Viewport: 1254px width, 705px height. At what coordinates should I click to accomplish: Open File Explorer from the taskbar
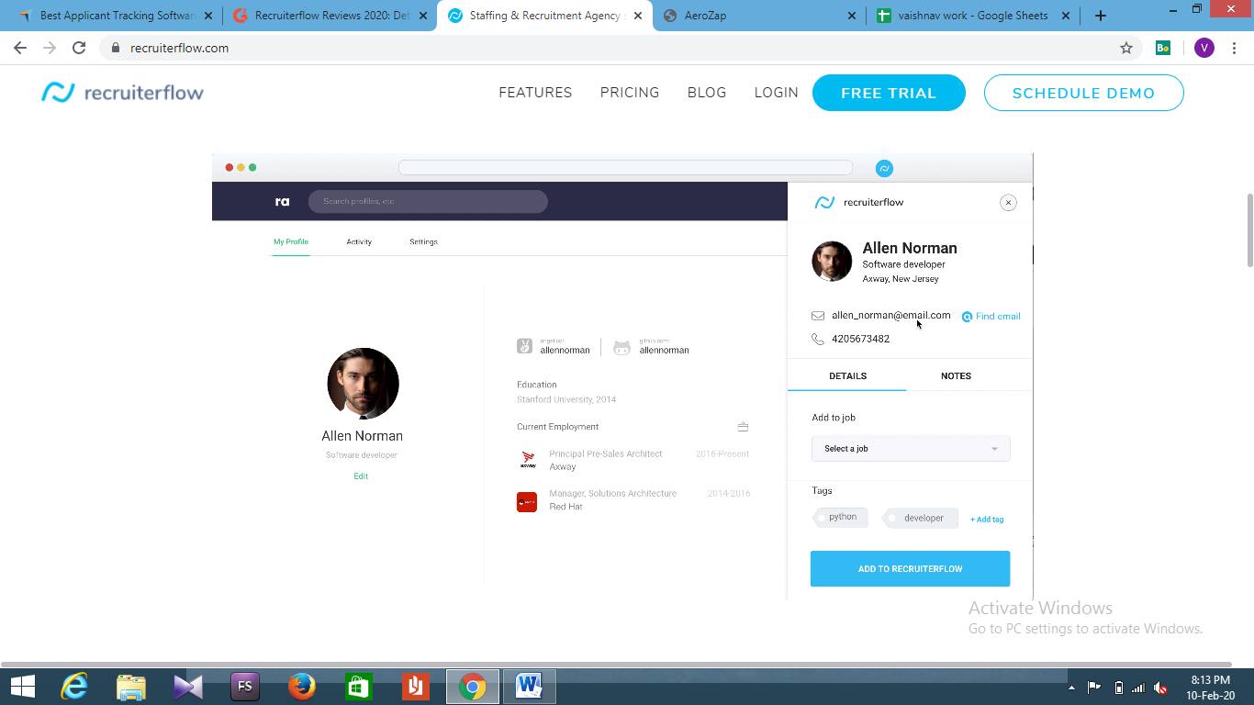tap(131, 687)
